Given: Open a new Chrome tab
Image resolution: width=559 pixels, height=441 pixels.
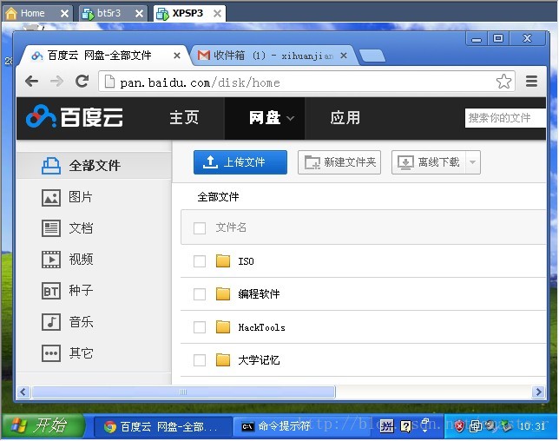Looking at the screenshot, I should [372, 56].
